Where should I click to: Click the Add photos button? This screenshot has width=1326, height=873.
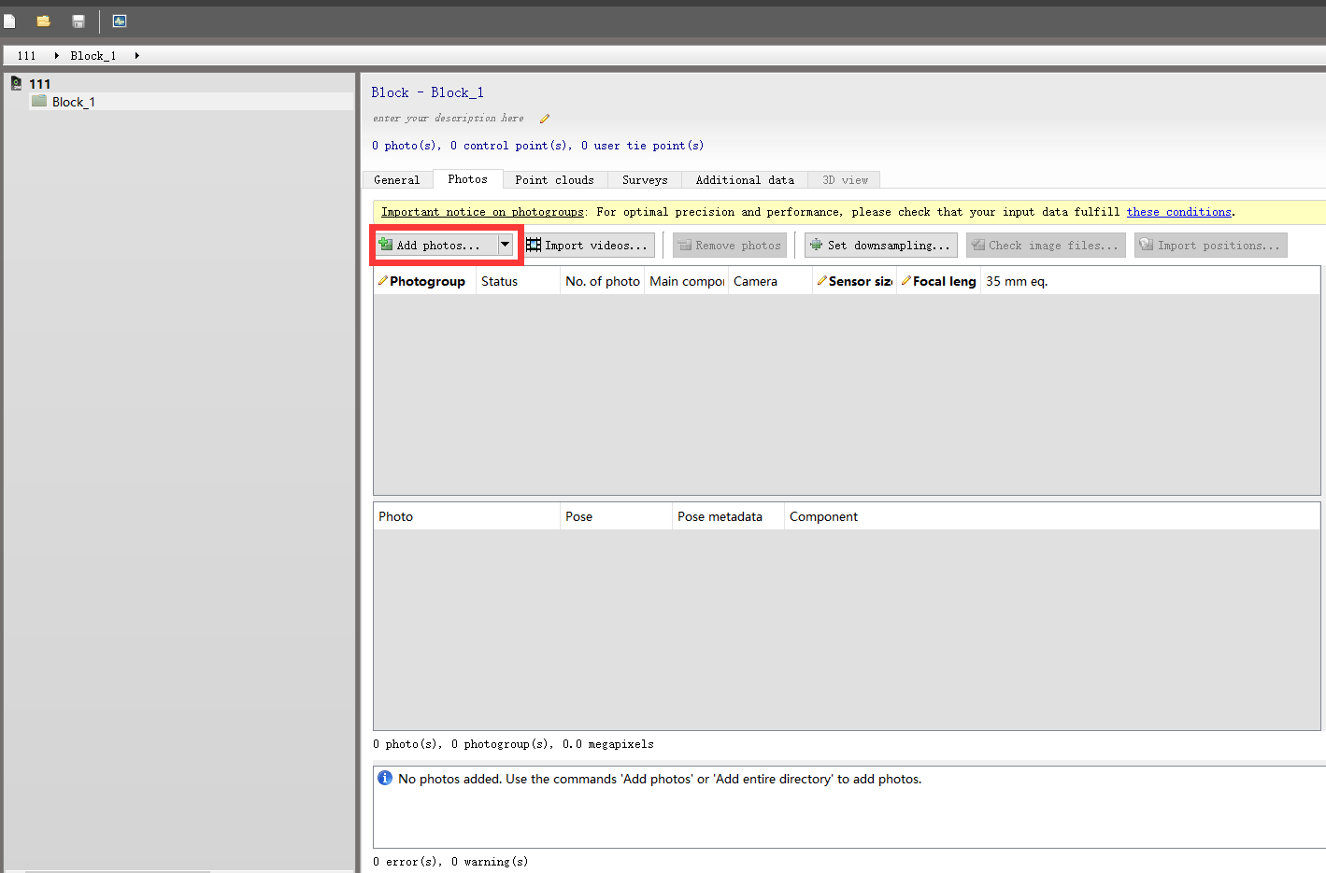(x=436, y=246)
